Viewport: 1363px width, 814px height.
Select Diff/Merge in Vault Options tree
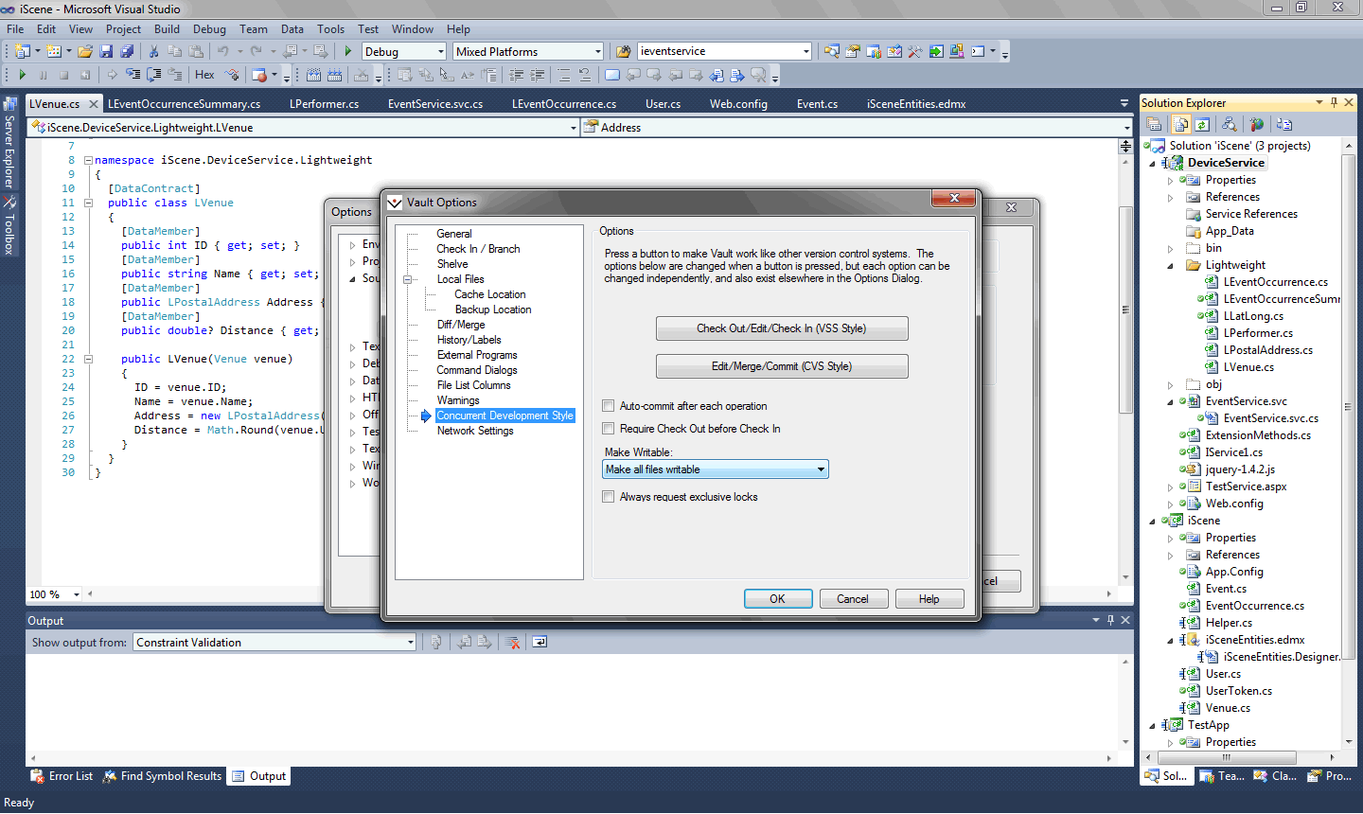coord(461,325)
